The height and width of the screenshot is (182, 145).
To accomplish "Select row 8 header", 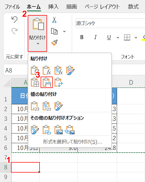I will [6, 167].
